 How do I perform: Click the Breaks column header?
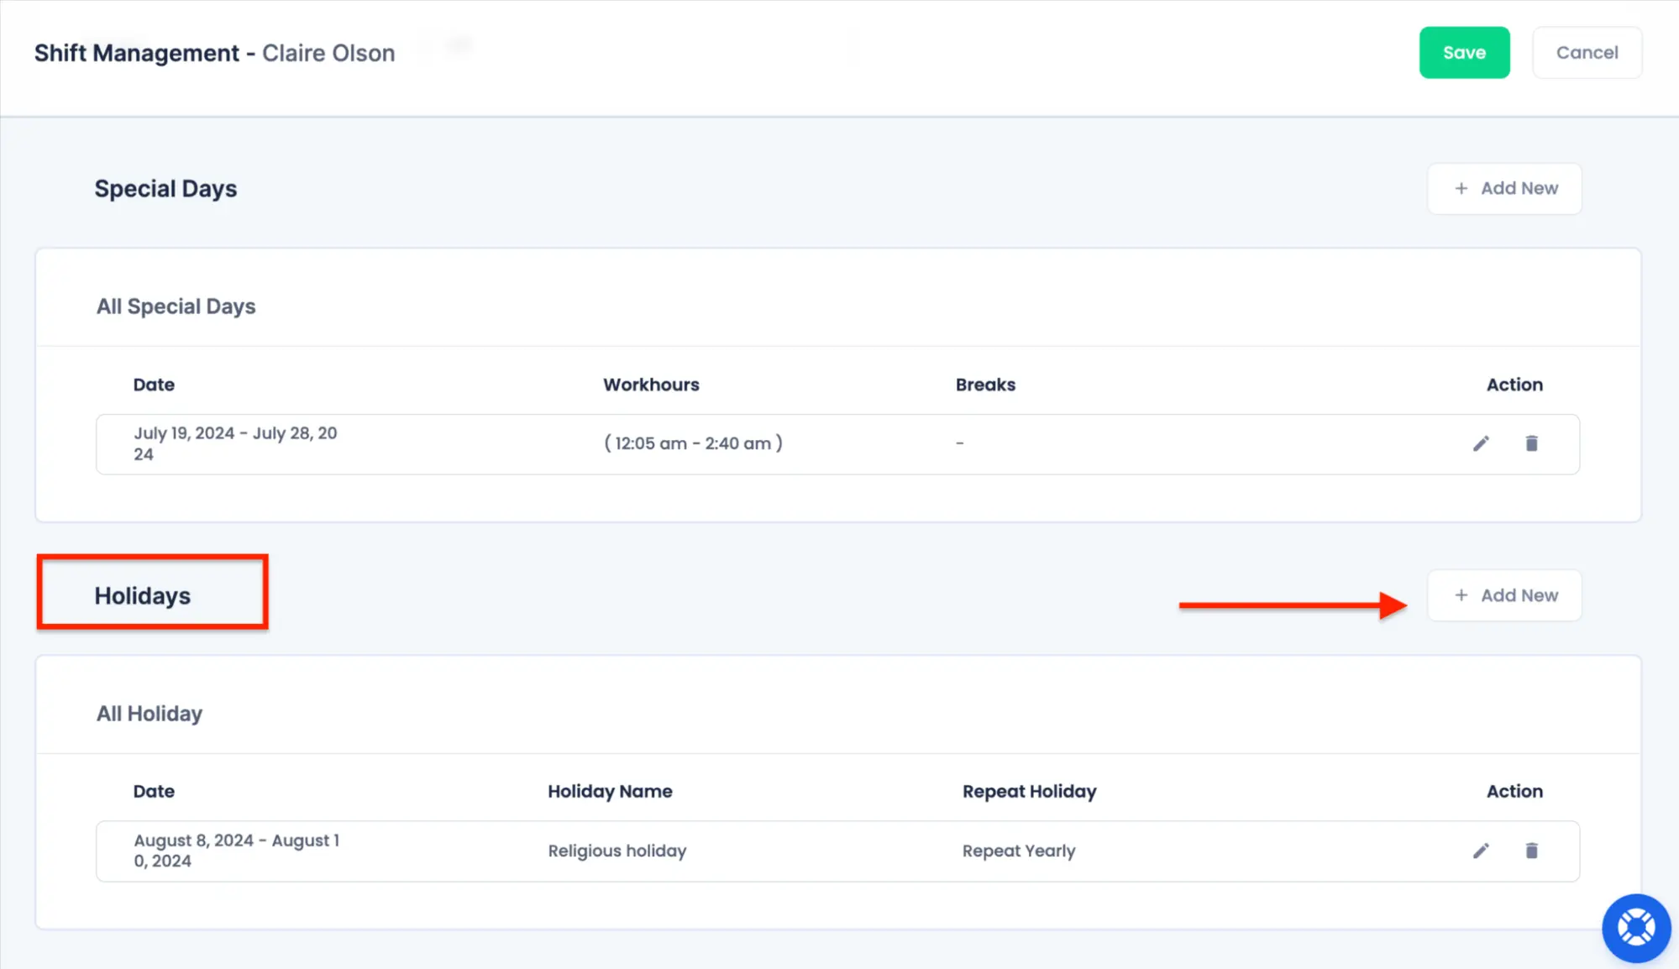[x=985, y=385]
